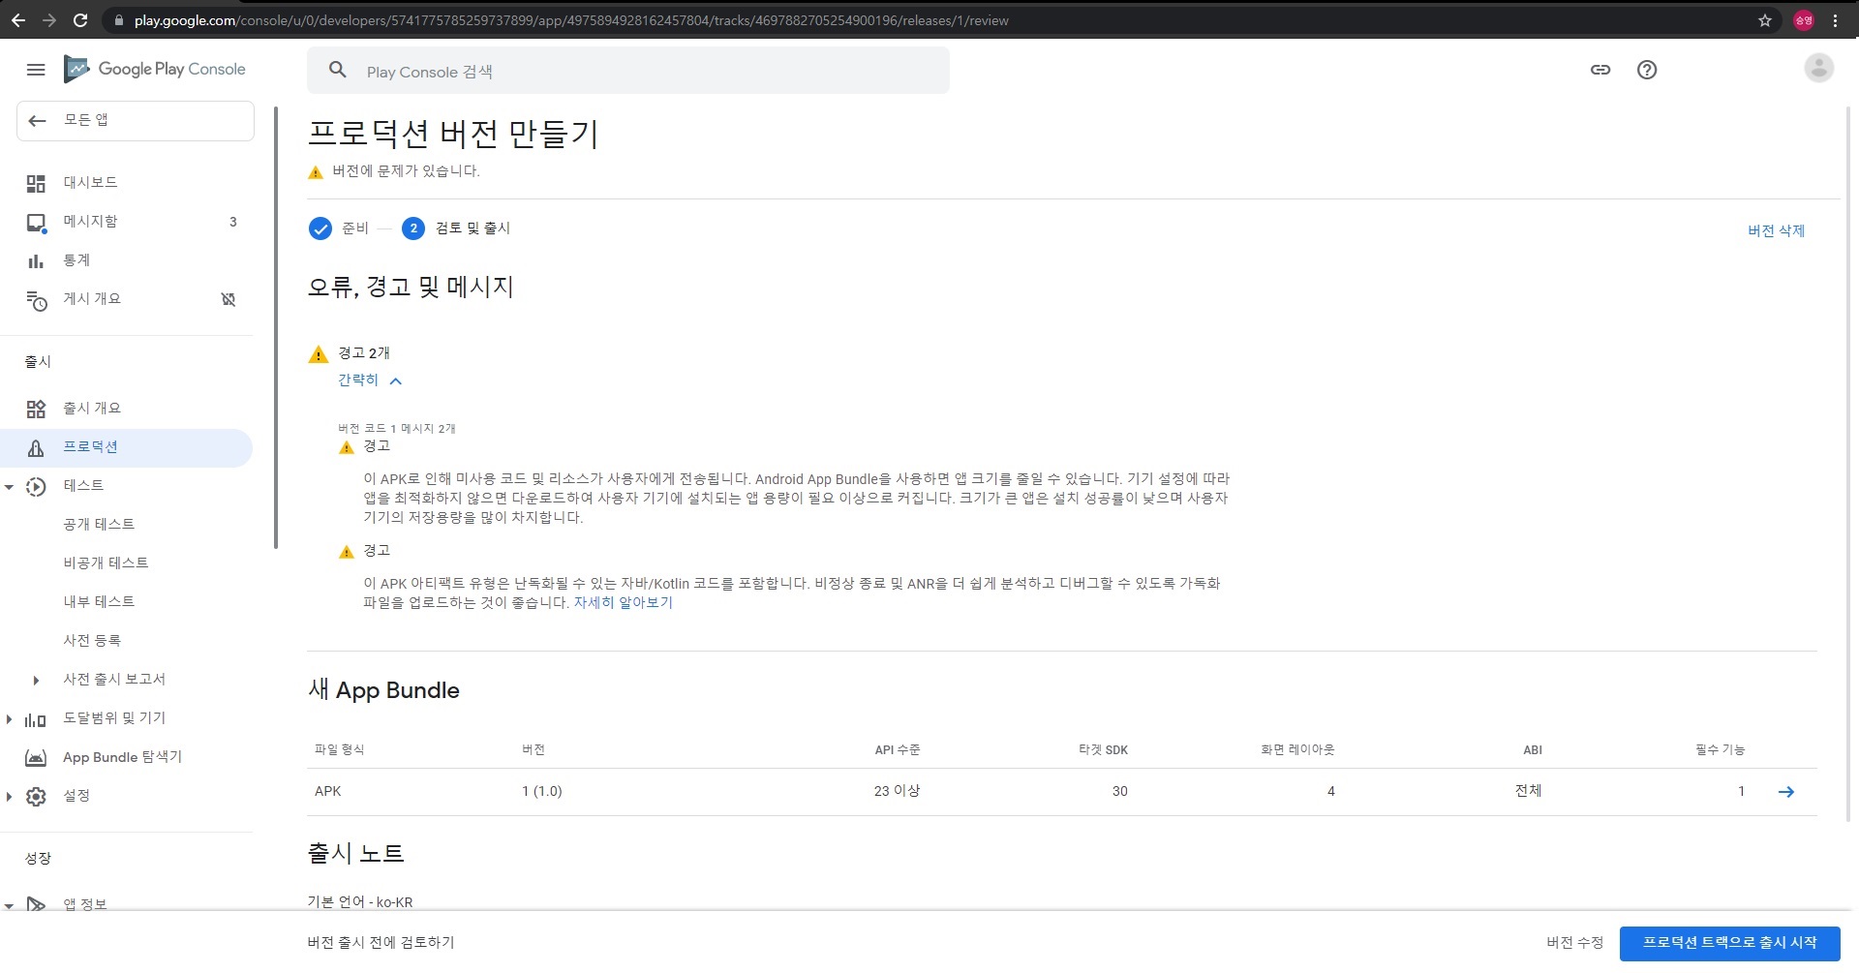This screenshot has height=973, width=1859.
Task: Click the search magnifier icon
Action: coord(337,70)
